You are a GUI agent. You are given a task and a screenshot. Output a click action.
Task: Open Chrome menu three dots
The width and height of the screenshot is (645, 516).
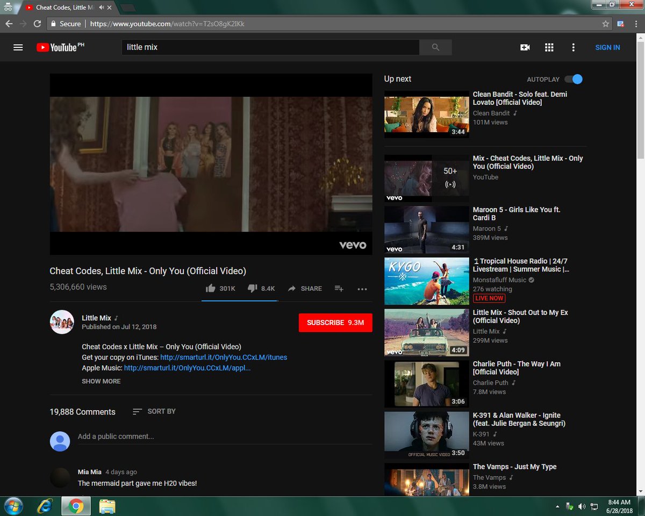635,24
